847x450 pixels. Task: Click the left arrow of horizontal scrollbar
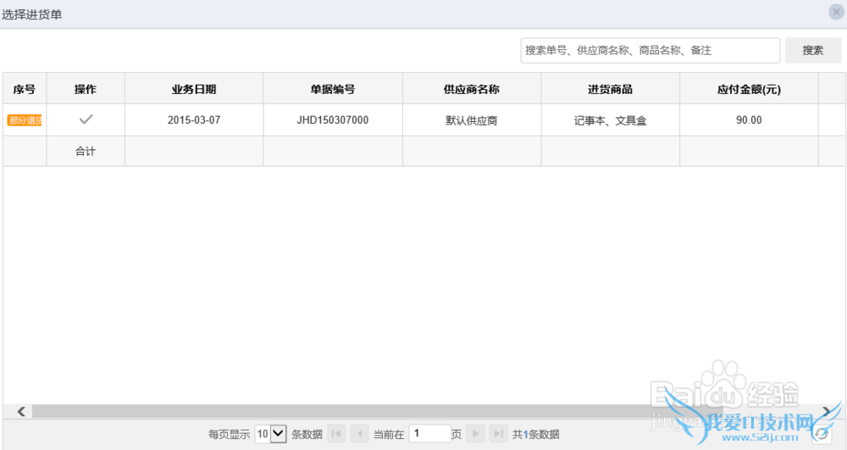(x=21, y=412)
